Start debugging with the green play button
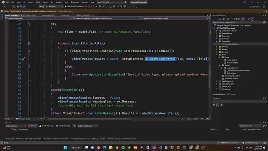 (x=66, y=7)
